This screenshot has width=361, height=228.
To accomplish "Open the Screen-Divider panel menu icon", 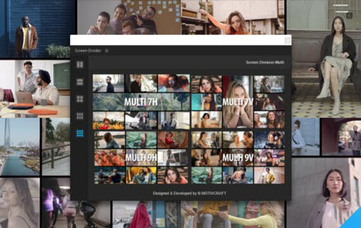I will point(106,51).
